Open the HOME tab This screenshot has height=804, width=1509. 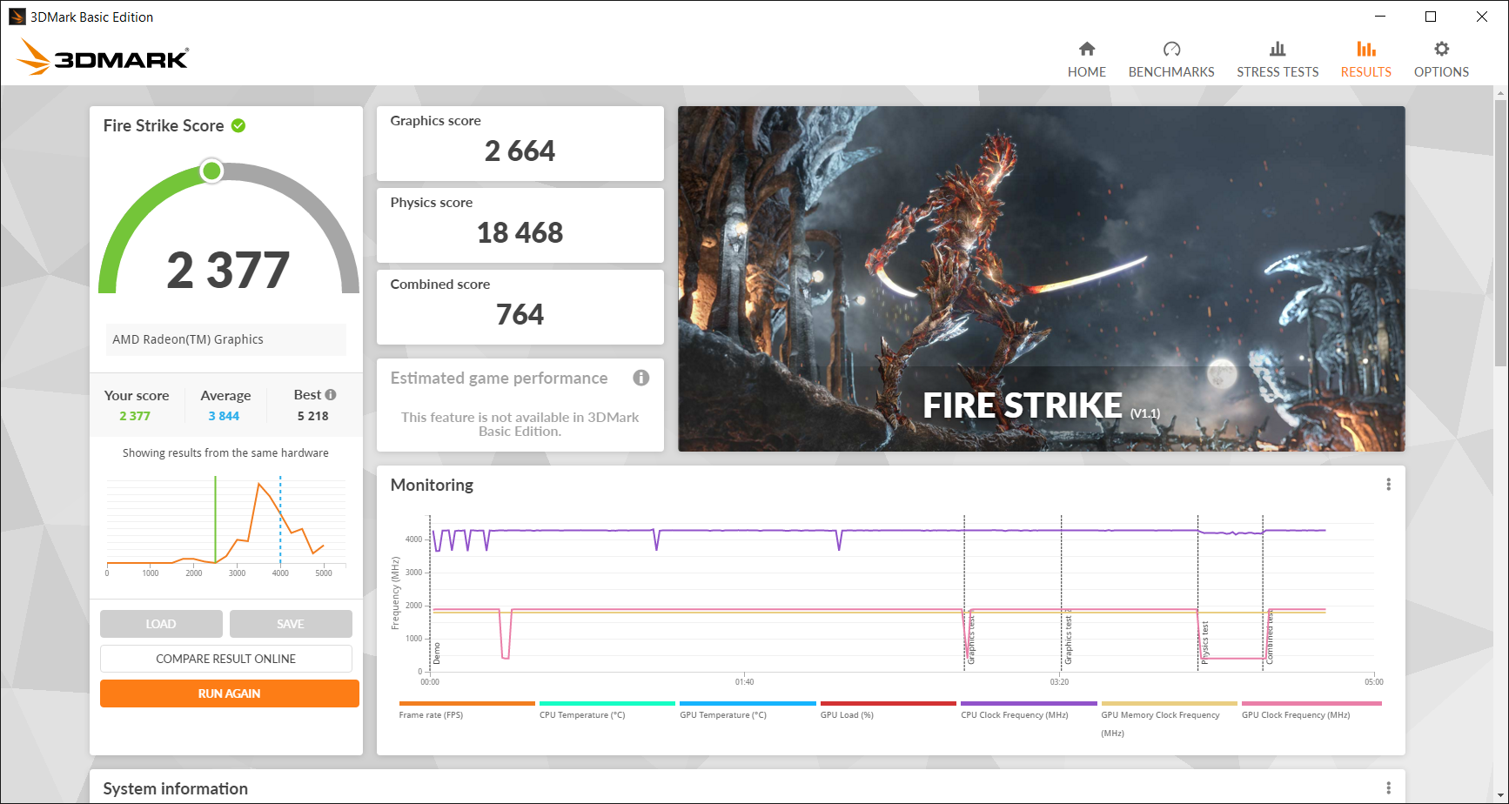coord(1087,60)
